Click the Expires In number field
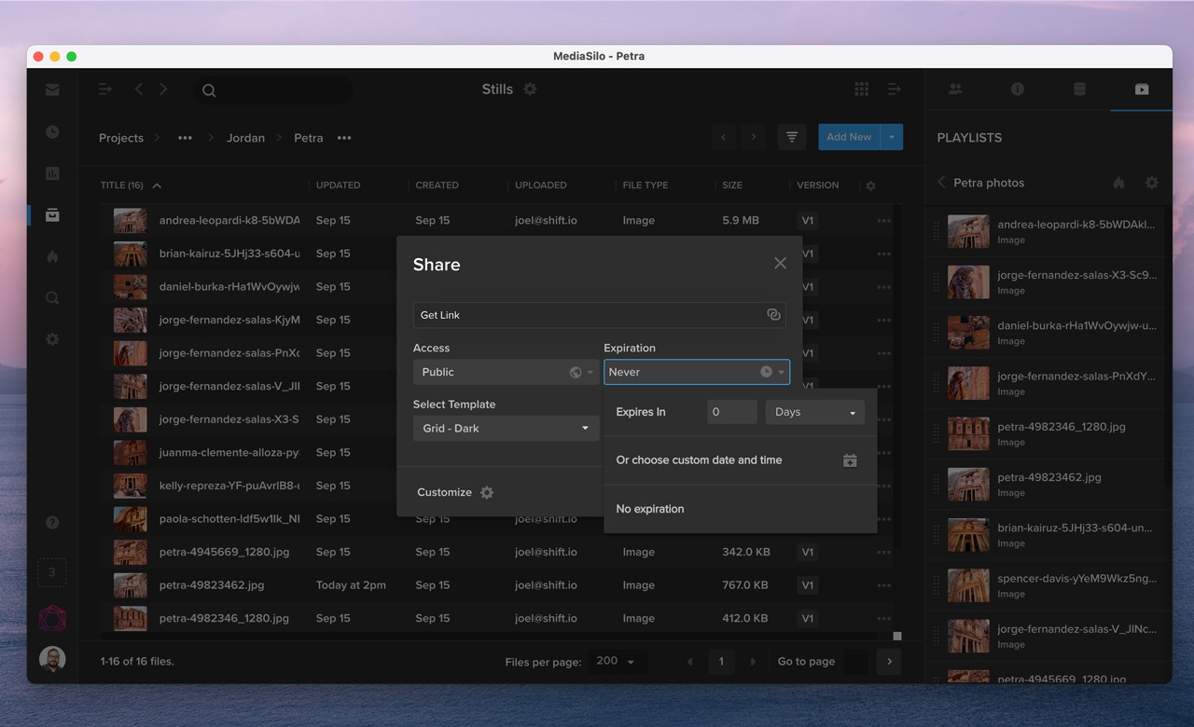The height and width of the screenshot is (727, 1194). coord(731,412)
